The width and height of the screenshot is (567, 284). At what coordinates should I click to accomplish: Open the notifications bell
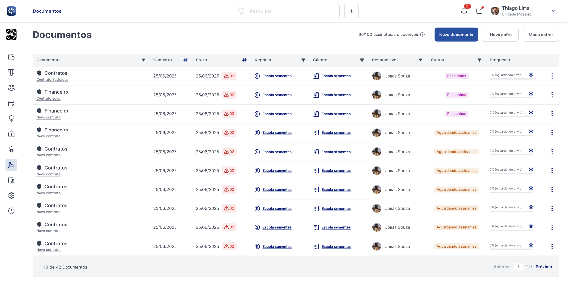tap(464, 11)
